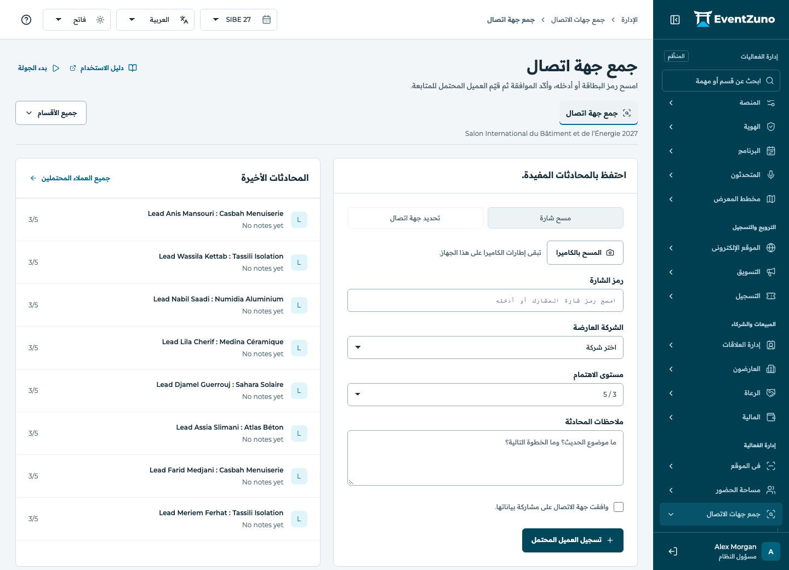Click the EventZuno logo
The width and height of the screenshot is (789, 570).
734,19
